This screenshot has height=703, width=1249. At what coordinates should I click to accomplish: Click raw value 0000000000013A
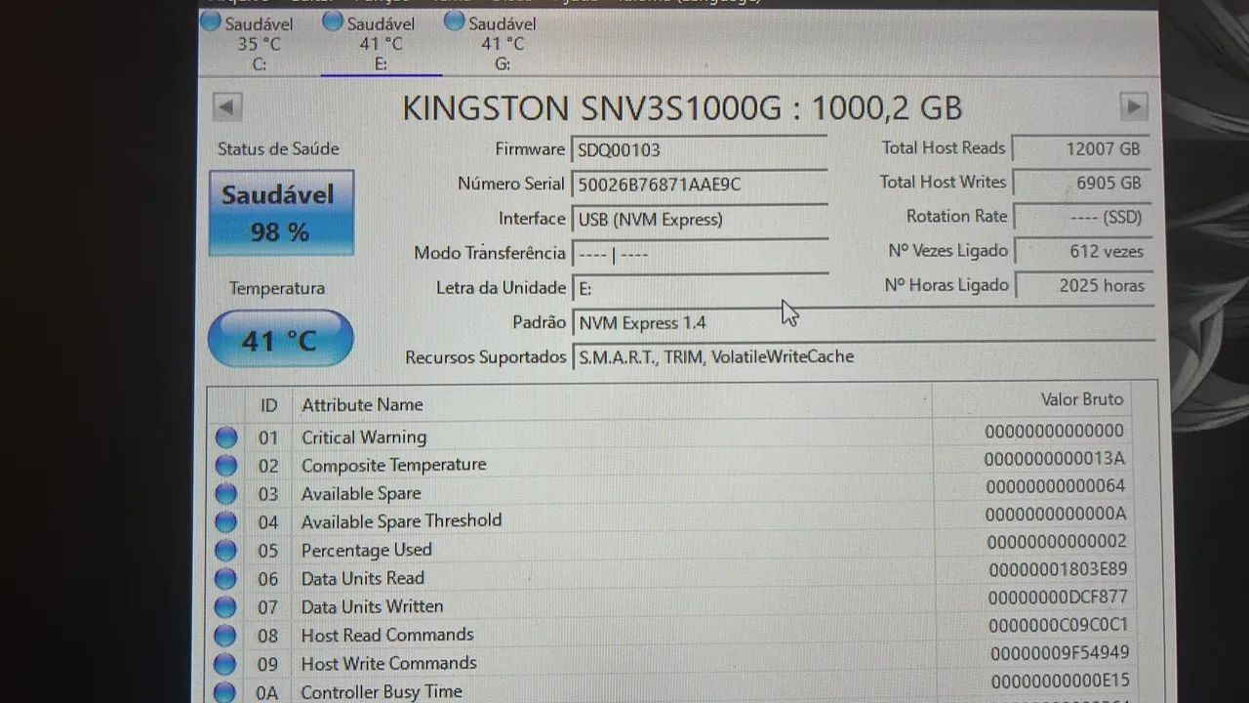(1055, 458)
